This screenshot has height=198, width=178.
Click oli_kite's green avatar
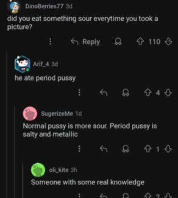click(x=38, y=170)
